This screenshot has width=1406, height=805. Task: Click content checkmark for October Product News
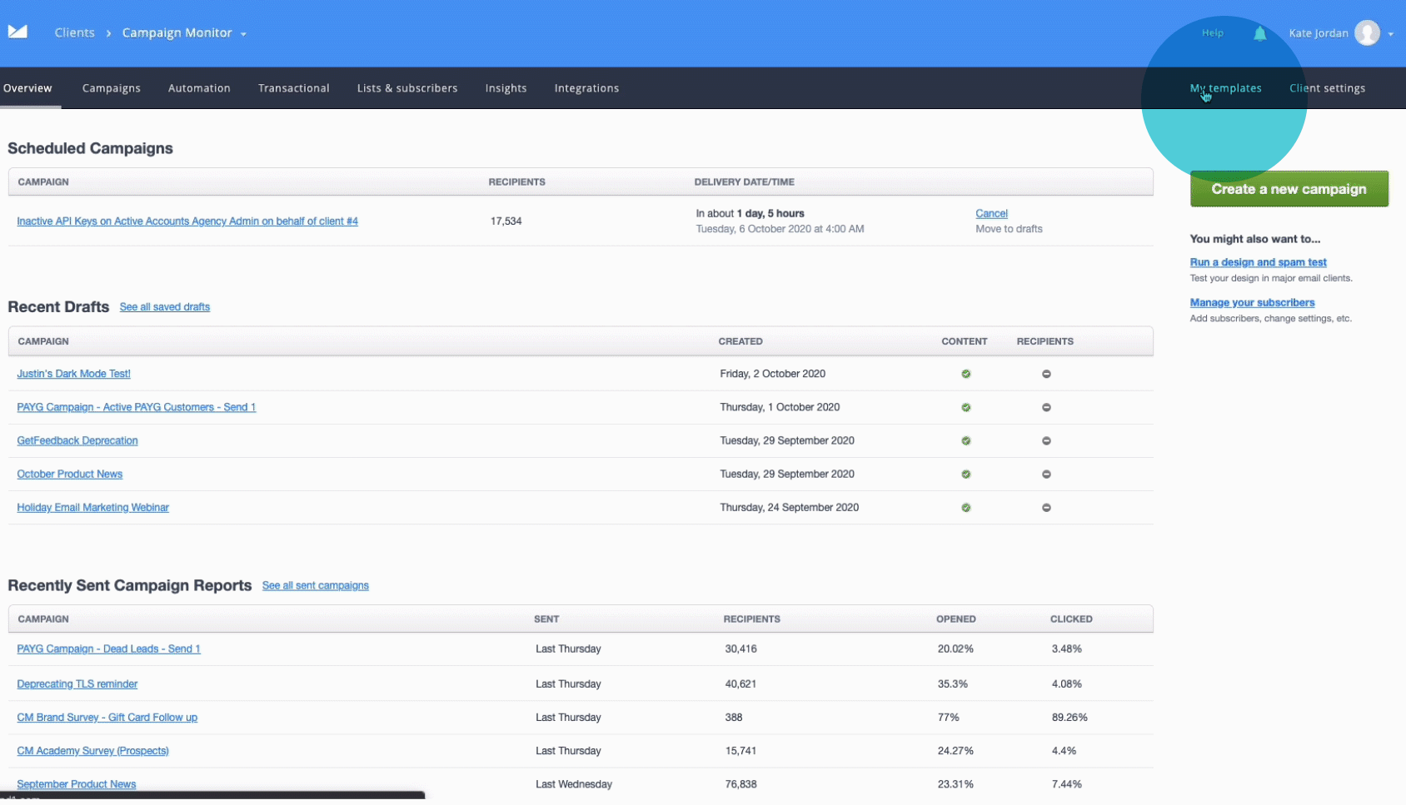click(966, 474)
